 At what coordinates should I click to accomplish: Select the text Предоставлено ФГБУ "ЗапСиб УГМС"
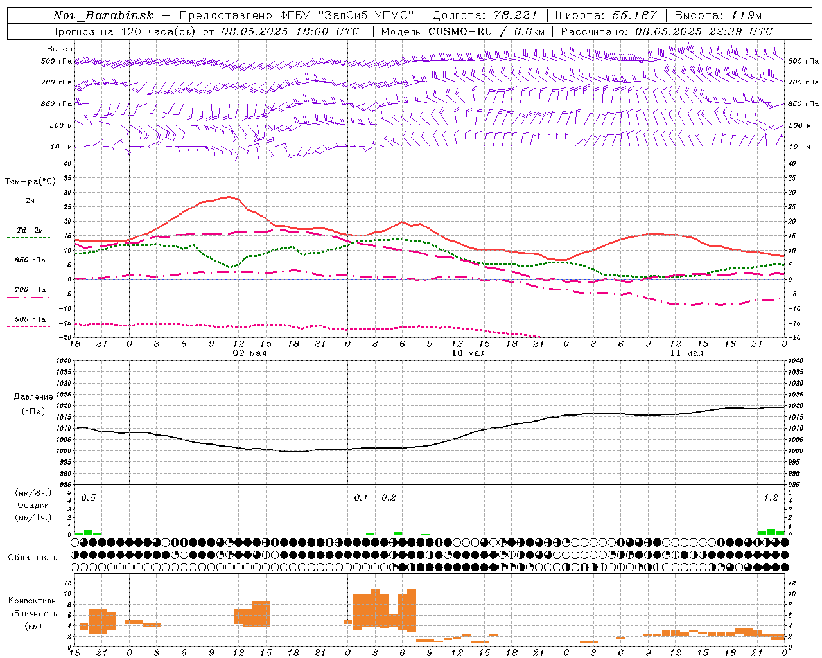click(x=297, y=15)
